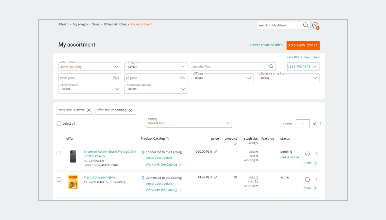Click the magnifier icon in My Allegro search

[x=306, y=25]
